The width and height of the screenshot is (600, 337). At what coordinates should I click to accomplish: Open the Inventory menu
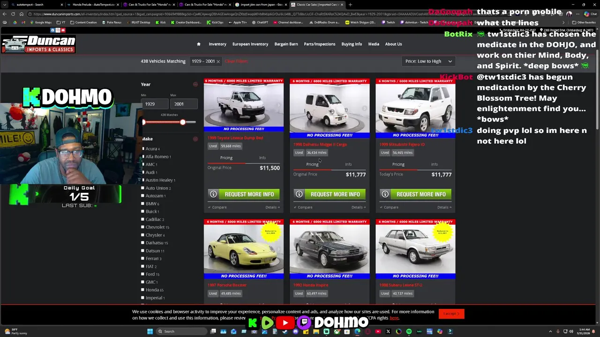[217, 44]
